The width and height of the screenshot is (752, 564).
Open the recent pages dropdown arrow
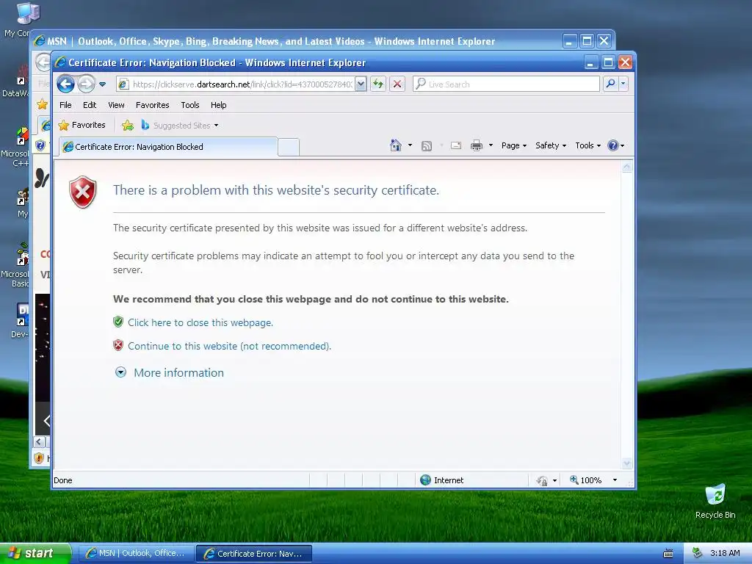coord(102,84)
